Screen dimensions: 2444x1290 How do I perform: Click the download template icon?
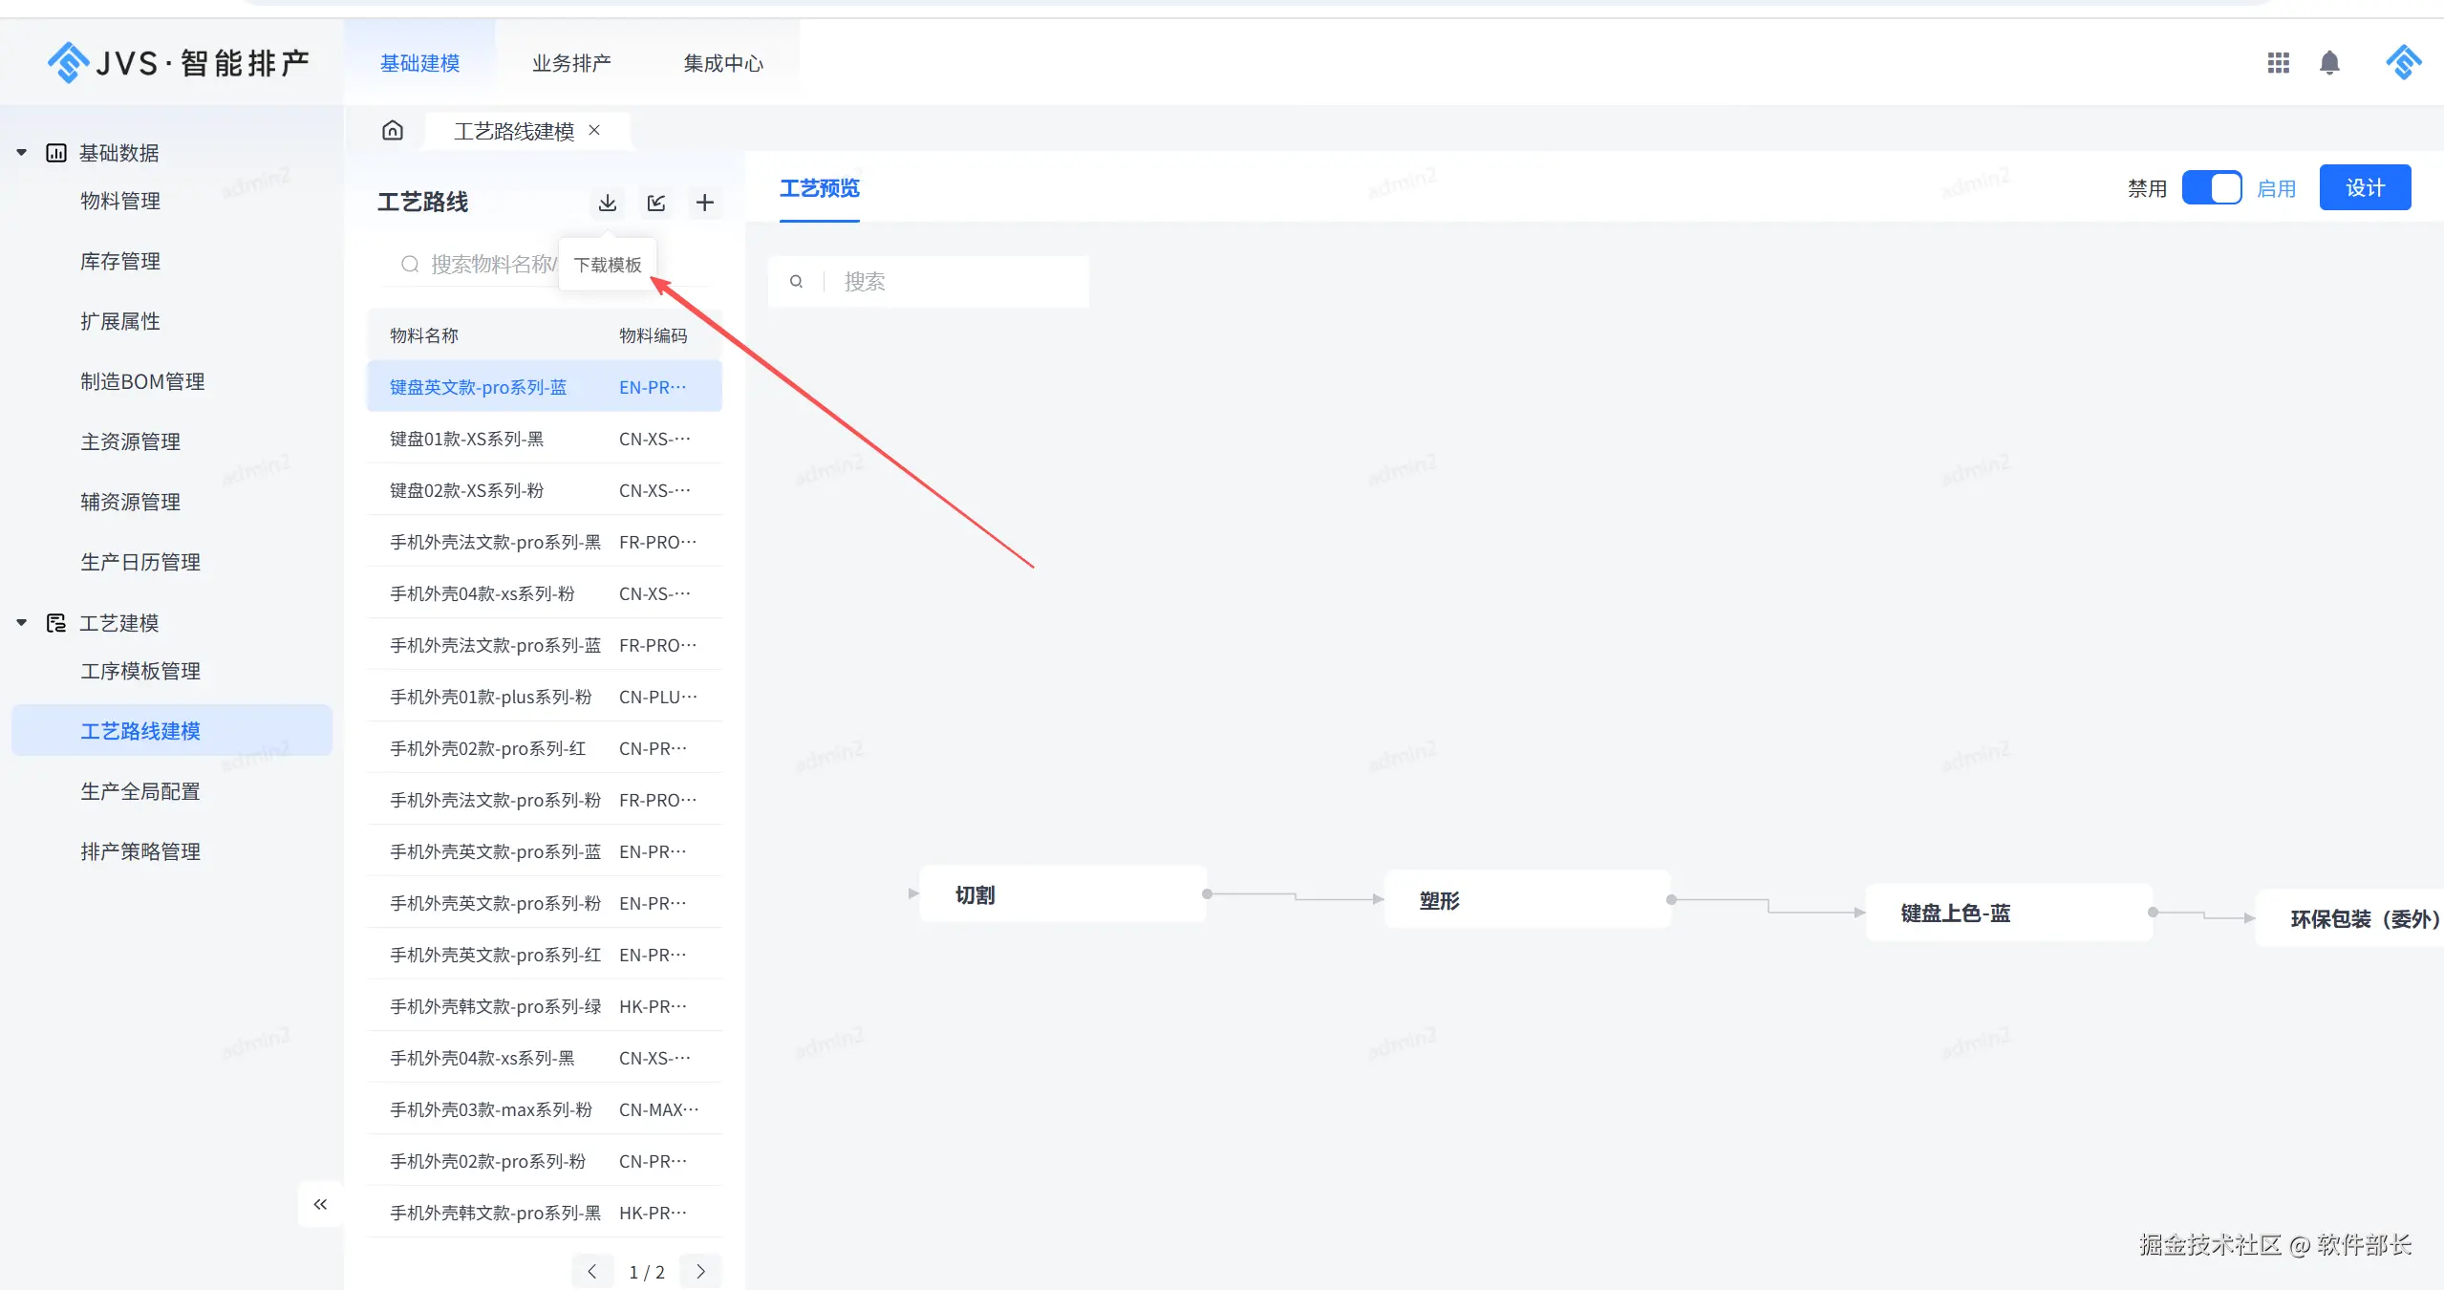coord(607,203)
